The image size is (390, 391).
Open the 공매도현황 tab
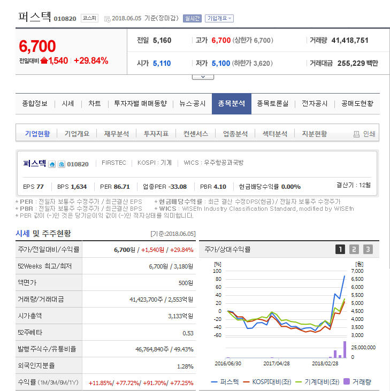[x=357, y=104]
